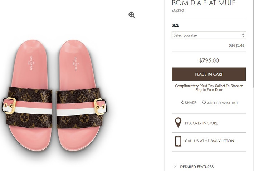This screenshot has width=254, height=171.
Task: Select the ADD TO WISHLIST text
Action: pos(222,103)
